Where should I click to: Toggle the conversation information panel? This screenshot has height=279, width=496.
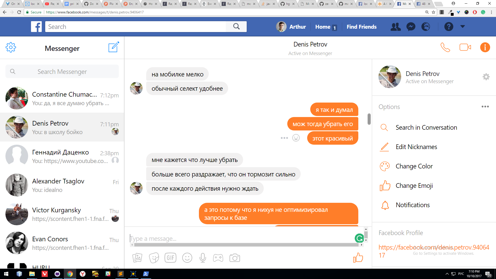pyautogui.click(x=485, y=47)
